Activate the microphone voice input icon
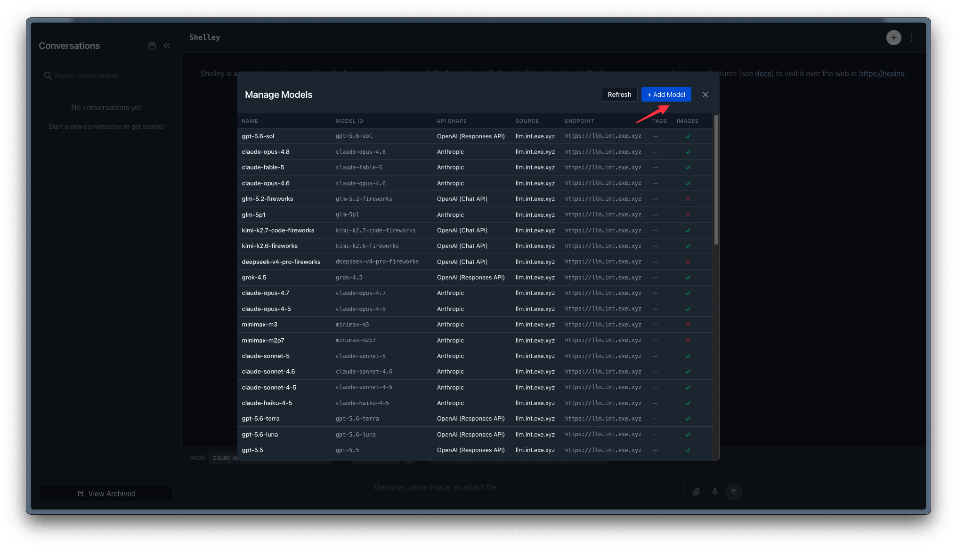This screenshot has width=957, height=549. click(714, 492)
